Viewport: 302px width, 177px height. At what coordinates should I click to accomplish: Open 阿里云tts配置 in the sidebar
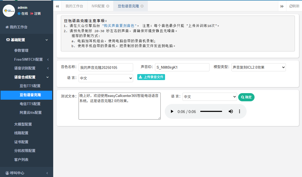point(31,113)
